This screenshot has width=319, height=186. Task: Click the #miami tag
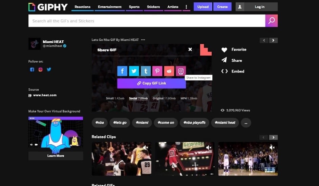pos(142,123)
